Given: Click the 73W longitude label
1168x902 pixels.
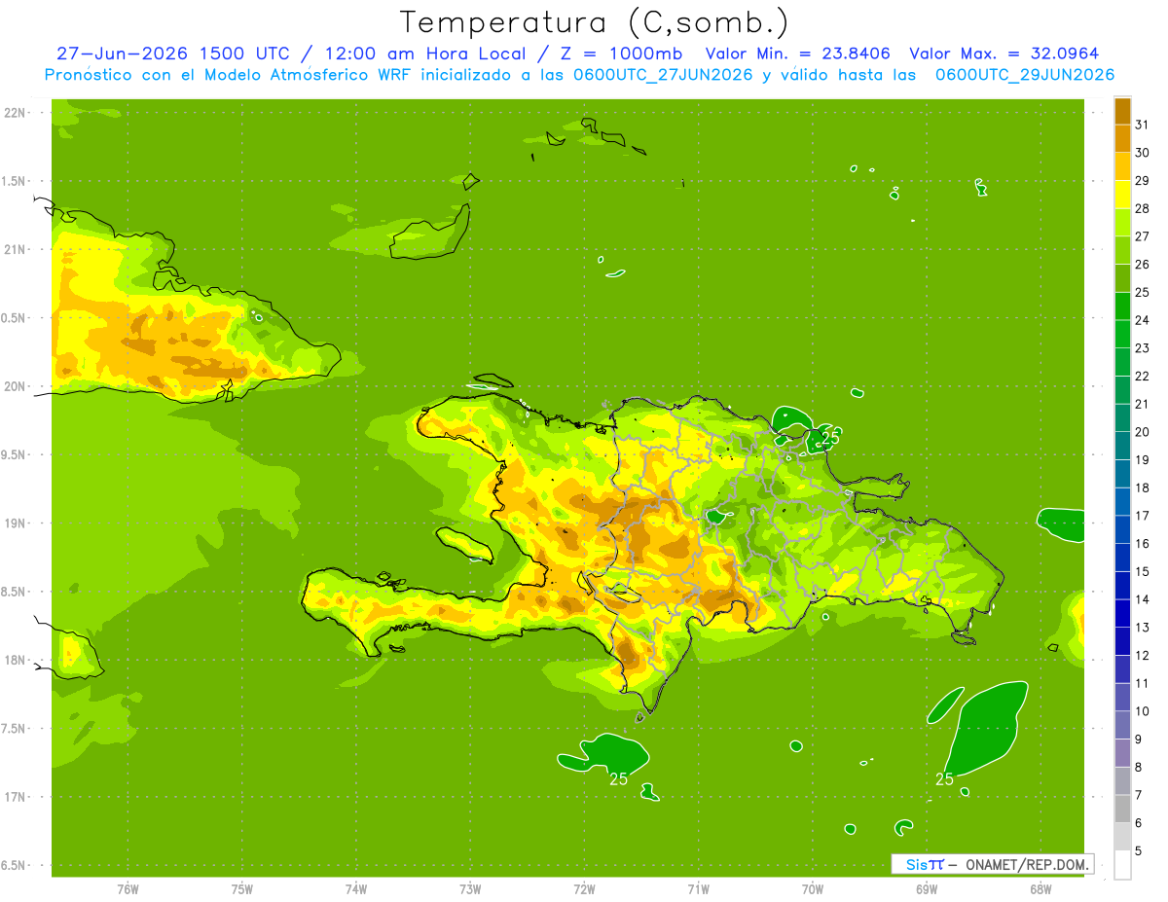Looking at the screenshot, I should pos(470,889).
